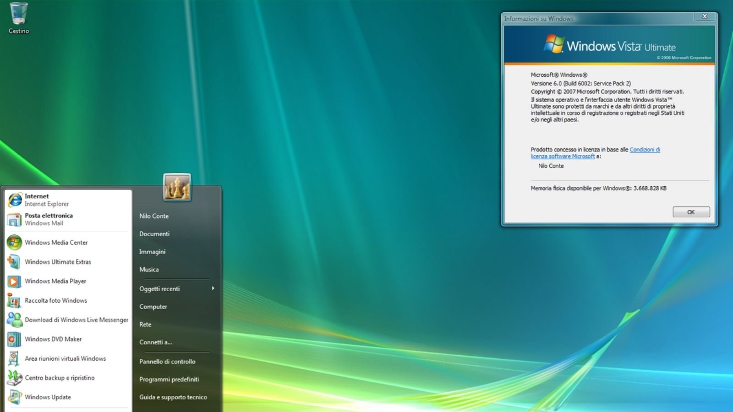Click the 'Versione 6.0 (Build 6002: Service Pack 2)' text
Viewport: 733px width, 412px height.
point(580,83)
